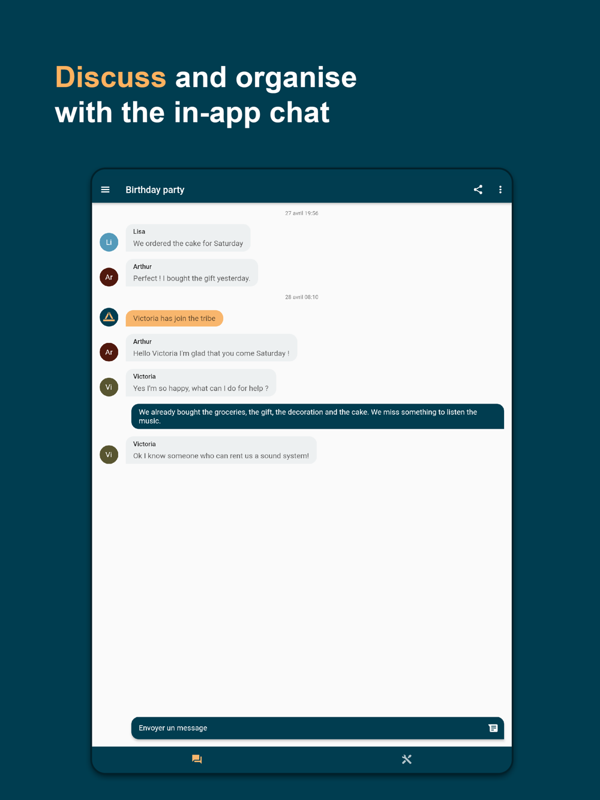Select the 'Hello Victoria' message bubble

[211, 348]
